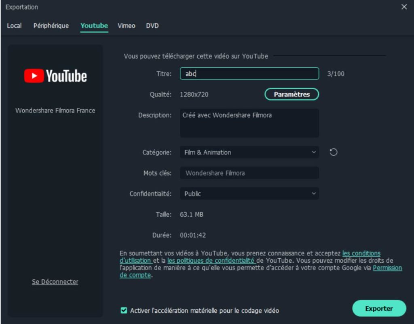Viewport: 414px width, 324px height.
Task: Follow the Permission de compte link
Action: [387, 268]
